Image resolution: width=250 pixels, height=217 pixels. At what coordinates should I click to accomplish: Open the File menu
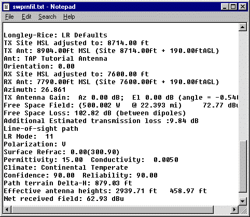(x=9, y=17)
